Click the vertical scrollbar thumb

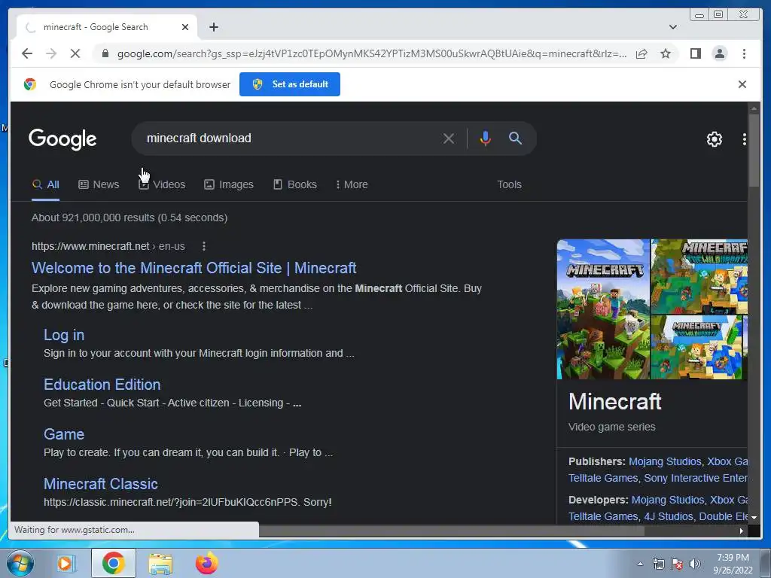[x=754, y=150]
